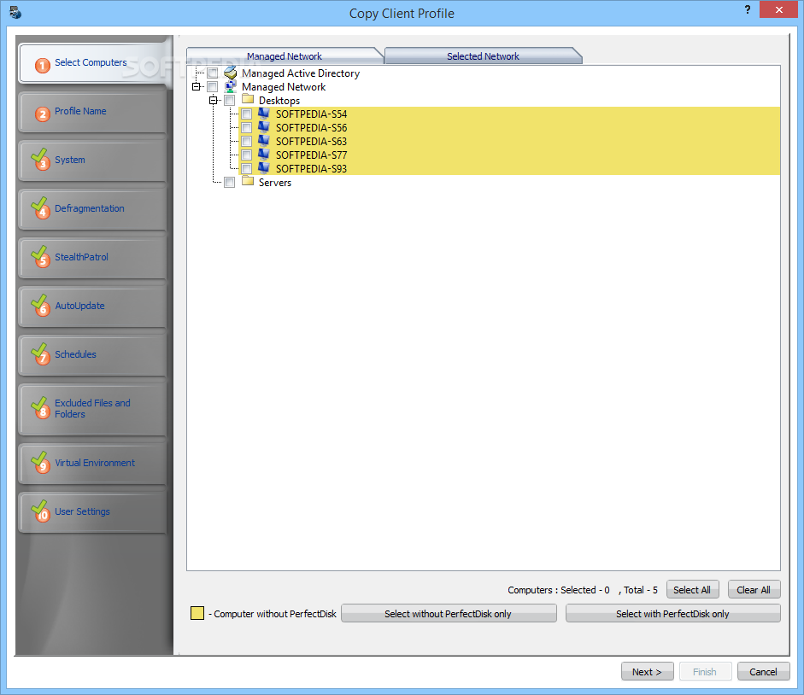Check the Managed Active Directory checkbox
Image resolution: width=804 pixels, height=695 pixels.
click(213, 73)
